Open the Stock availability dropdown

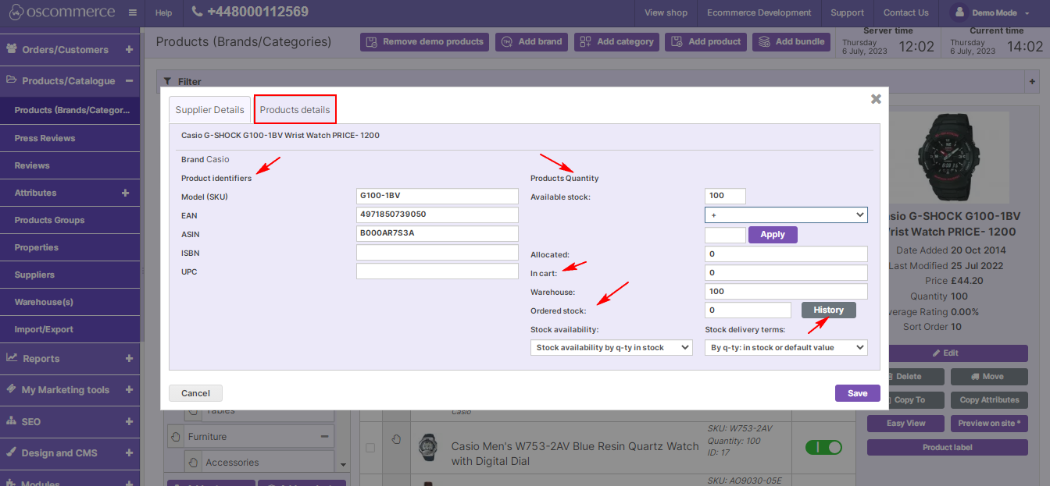click(x=611, y=347)
